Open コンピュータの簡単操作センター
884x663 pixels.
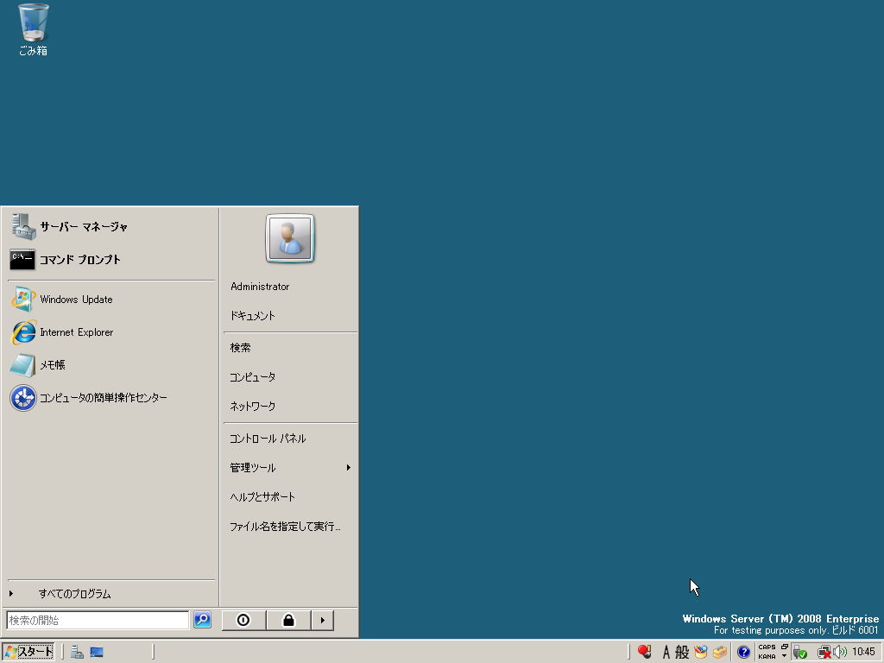103,398
